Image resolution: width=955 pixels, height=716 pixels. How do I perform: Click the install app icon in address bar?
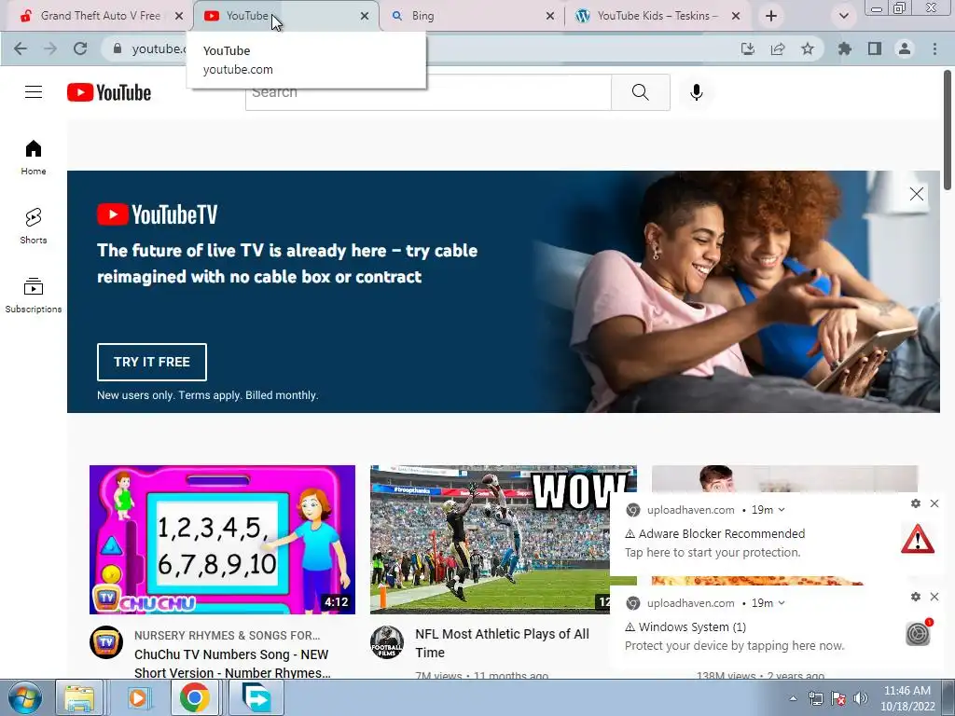747,48
